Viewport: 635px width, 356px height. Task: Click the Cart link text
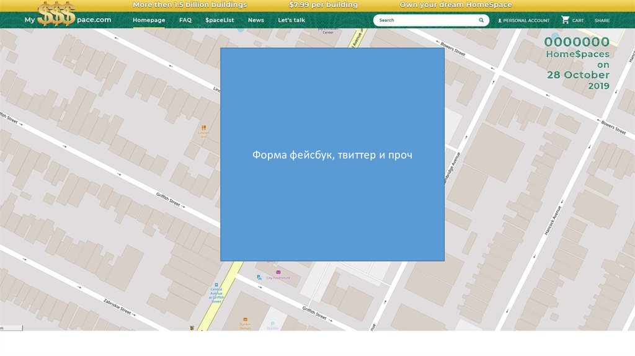[x=578, y=20]
